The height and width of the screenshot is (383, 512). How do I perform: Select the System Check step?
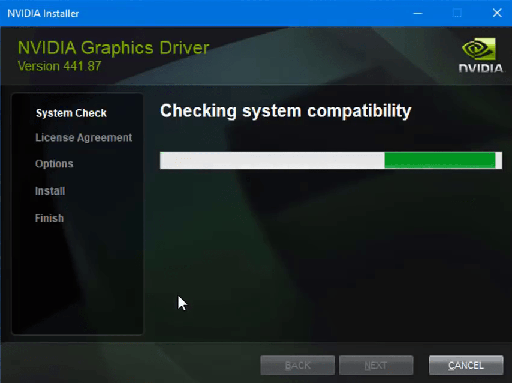pyautogui.click(x=71, y=113)
